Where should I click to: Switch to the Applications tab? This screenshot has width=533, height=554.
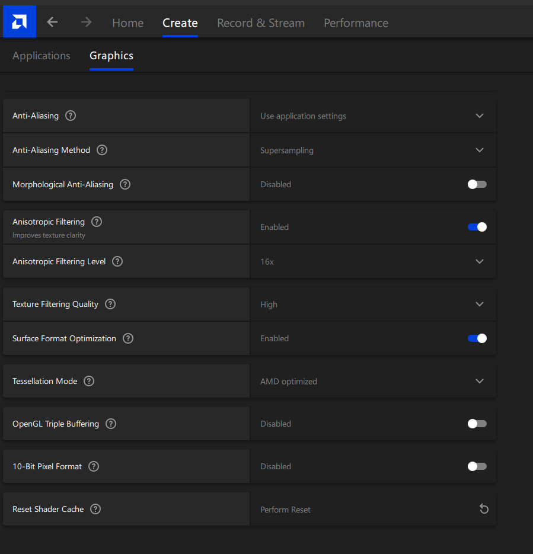click(42, 56)
